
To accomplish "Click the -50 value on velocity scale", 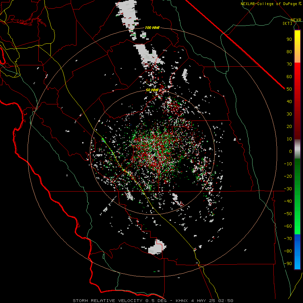I will [x=288, y=214].
